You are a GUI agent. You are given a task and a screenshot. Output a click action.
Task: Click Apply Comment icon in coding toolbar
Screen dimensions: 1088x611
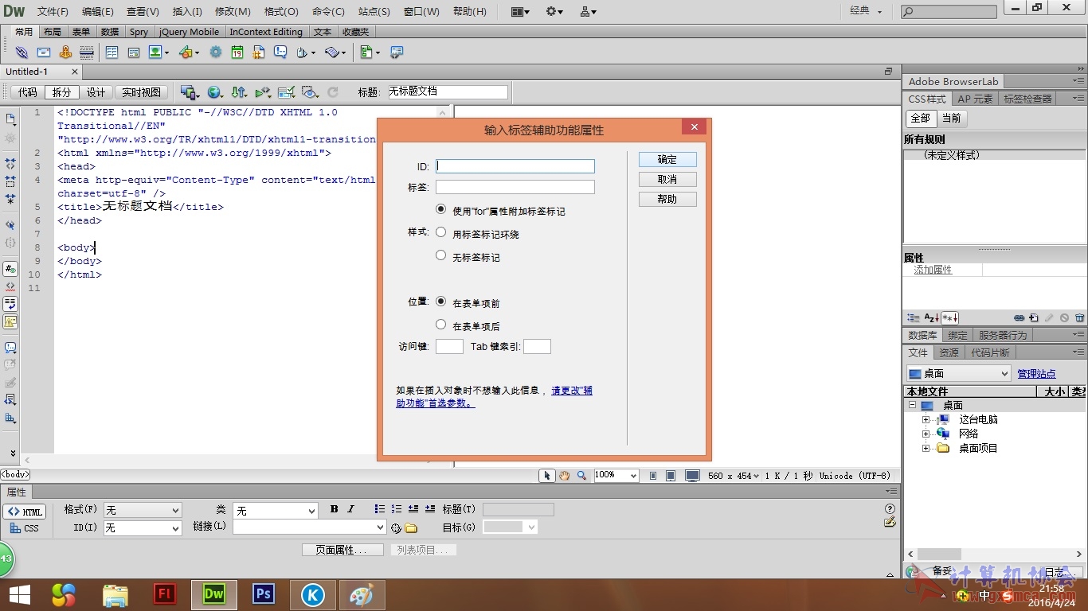point(10,348)
